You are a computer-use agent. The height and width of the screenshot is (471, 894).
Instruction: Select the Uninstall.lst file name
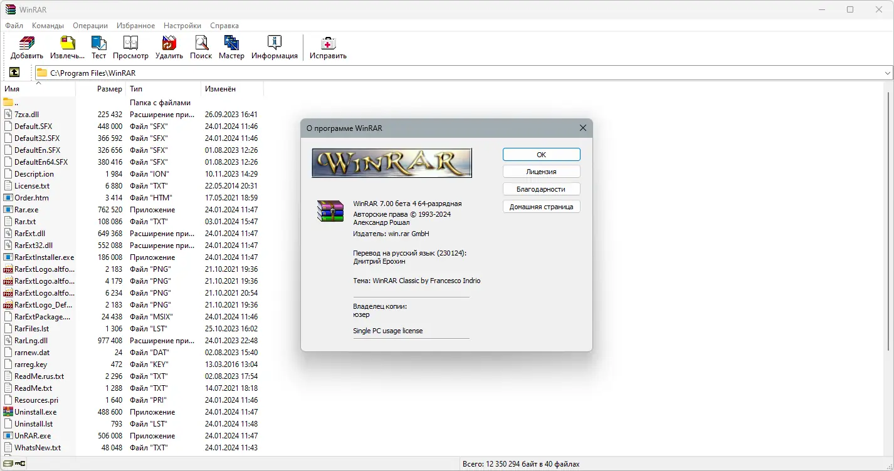pyautogui.click(x=33, y=424)
